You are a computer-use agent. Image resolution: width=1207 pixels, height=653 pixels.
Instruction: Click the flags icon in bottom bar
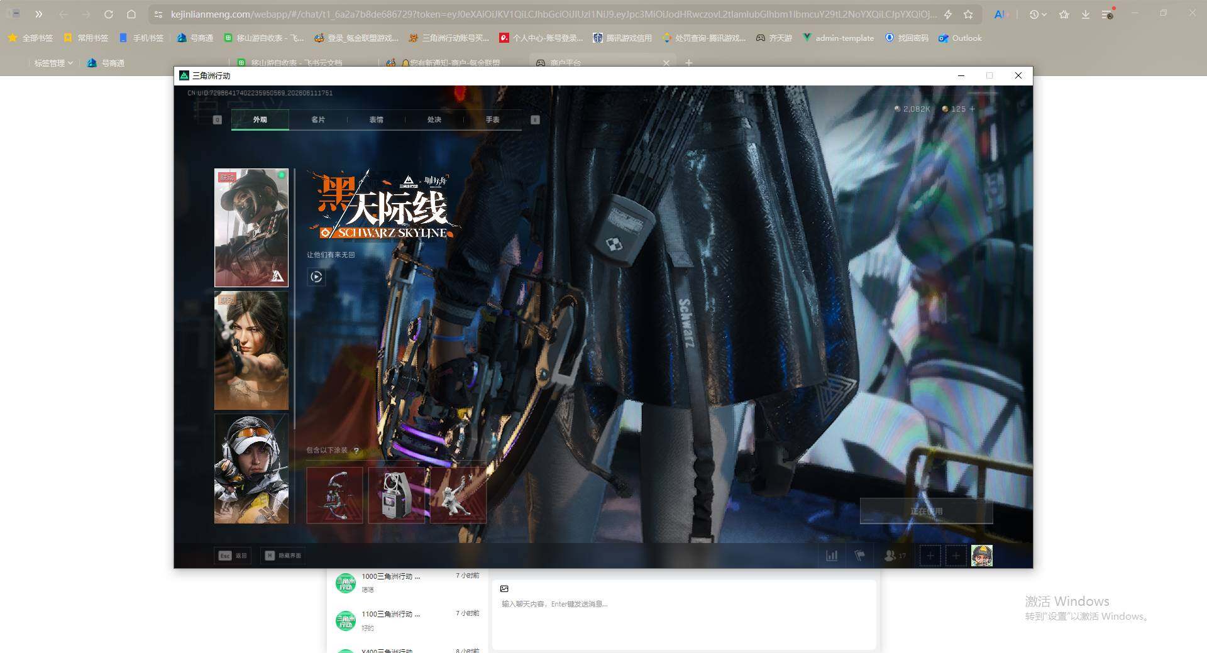pyautogui.click(x=860, y=556)
